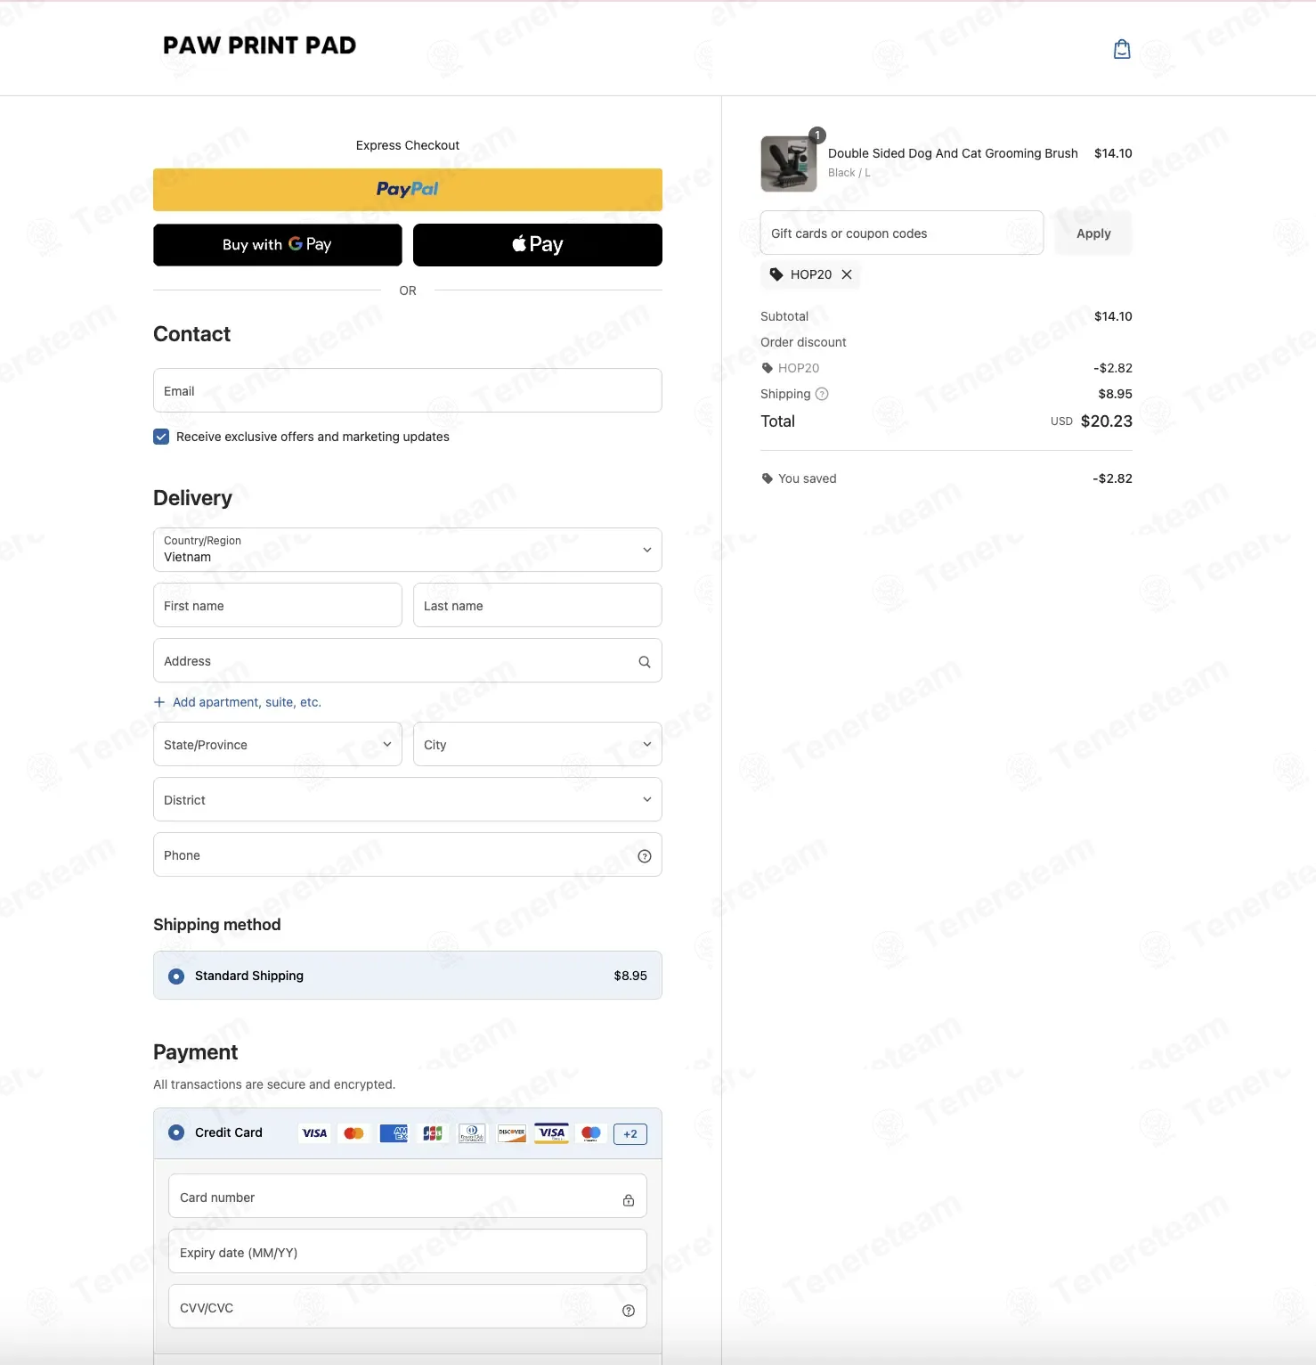This screenshot has width=1316, height=1365.
Task: Remove the HOP20 coupon tag
Action: coord(847,274)
